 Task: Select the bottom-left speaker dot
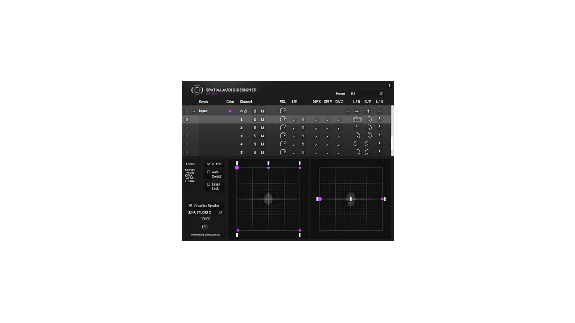[x=238, y=230]
